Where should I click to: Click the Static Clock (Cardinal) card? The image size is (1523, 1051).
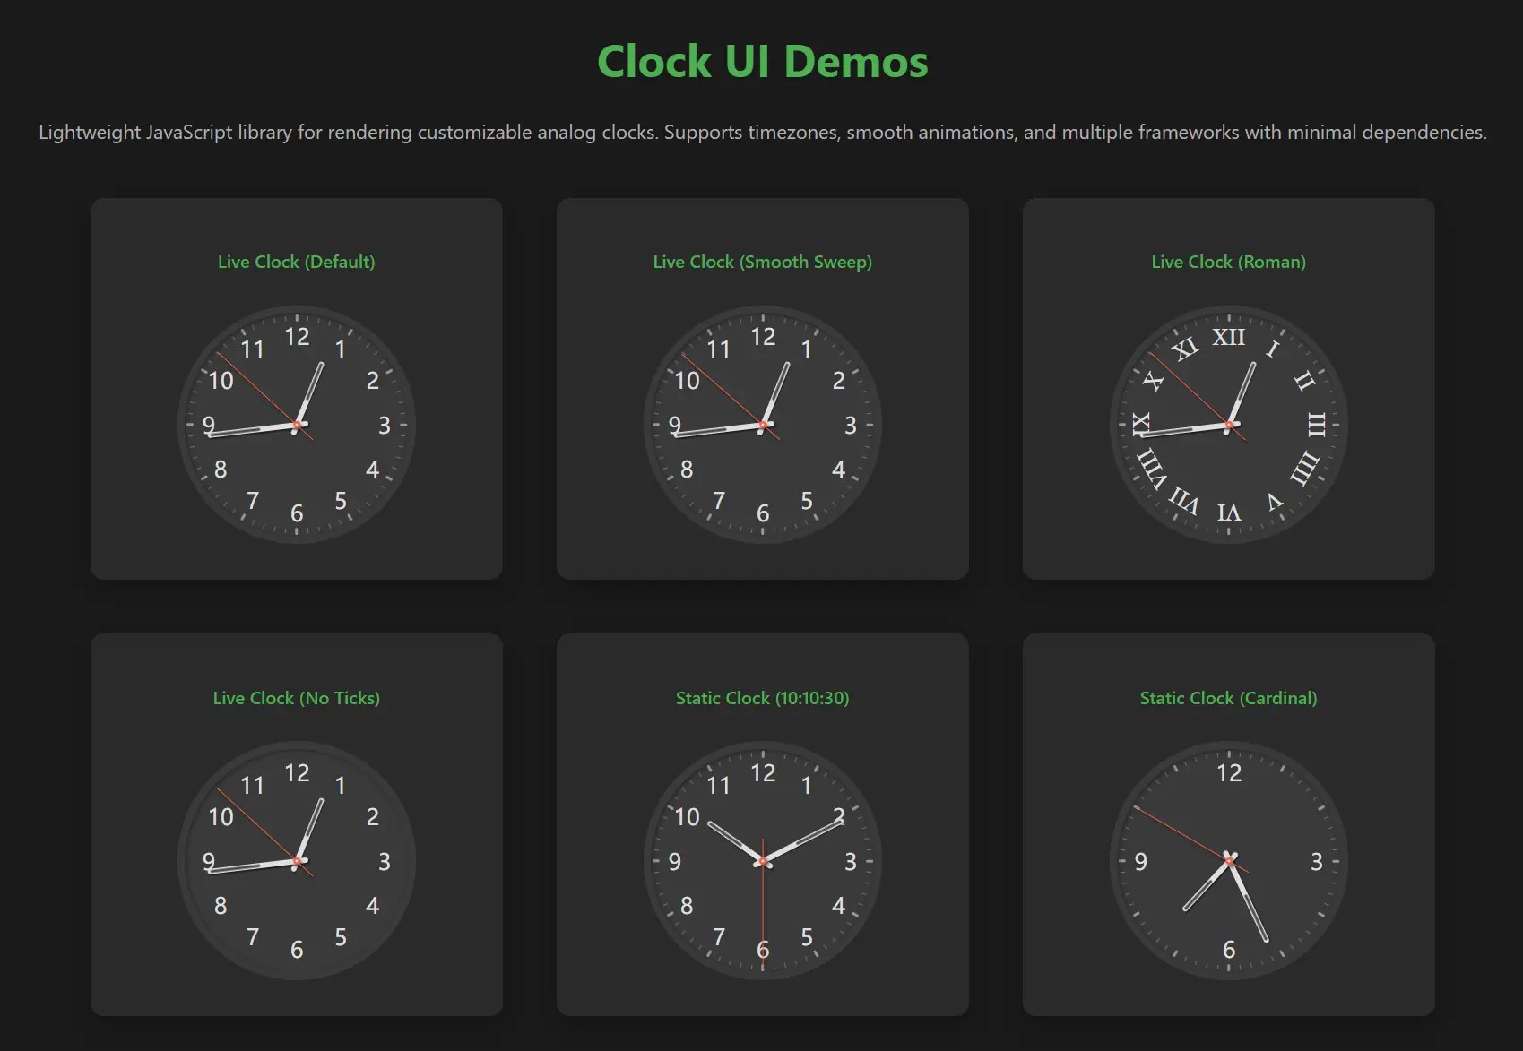1228,824
